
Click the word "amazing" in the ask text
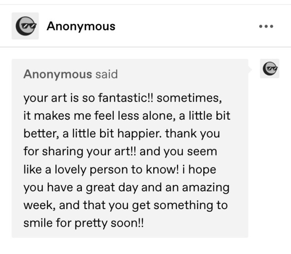tap(206, 188)
